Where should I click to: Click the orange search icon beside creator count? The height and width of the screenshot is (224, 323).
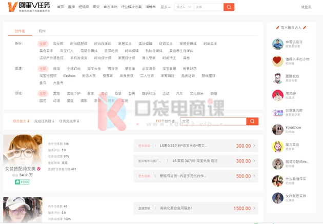tap(252, 121)
